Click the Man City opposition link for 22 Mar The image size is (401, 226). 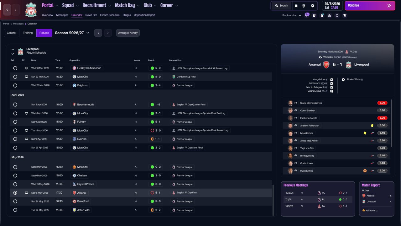80,77
